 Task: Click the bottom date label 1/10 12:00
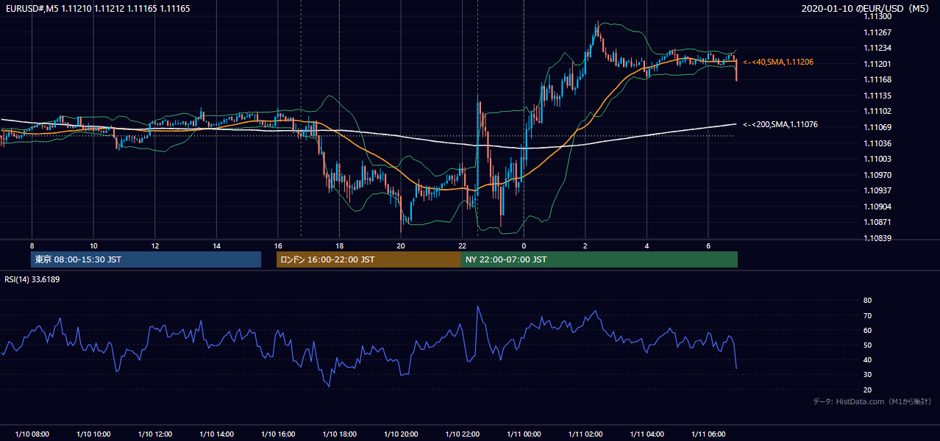tap(154, 434)
